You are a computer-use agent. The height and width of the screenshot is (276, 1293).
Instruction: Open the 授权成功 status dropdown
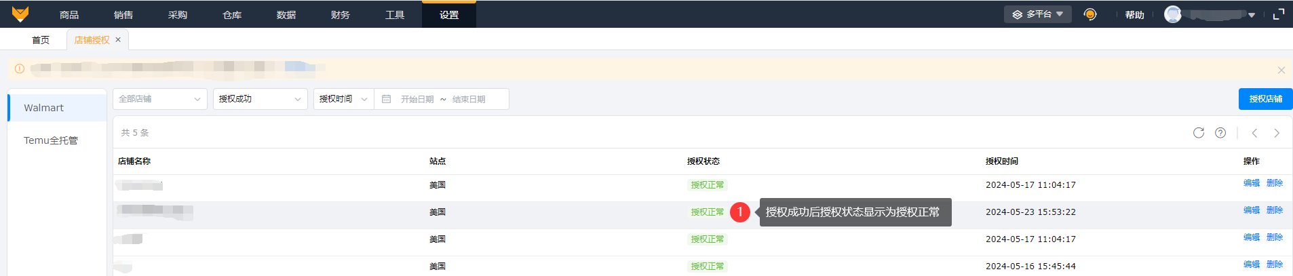[x=260, y=99]
